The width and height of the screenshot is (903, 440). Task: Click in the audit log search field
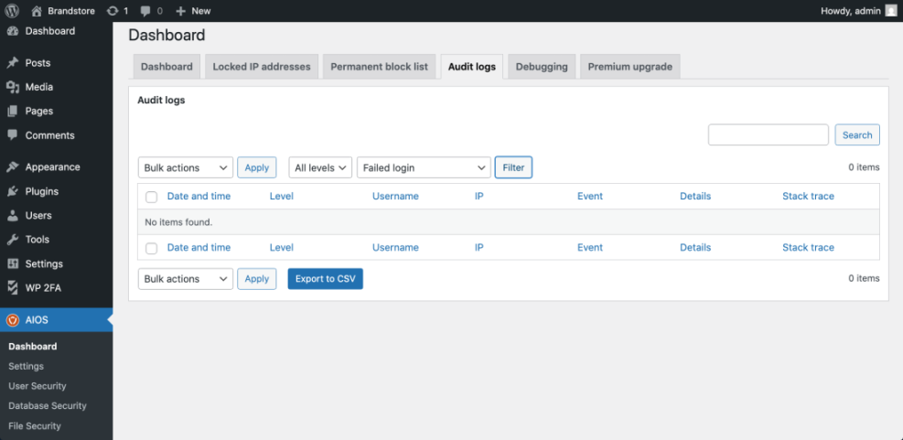[769, 134]
